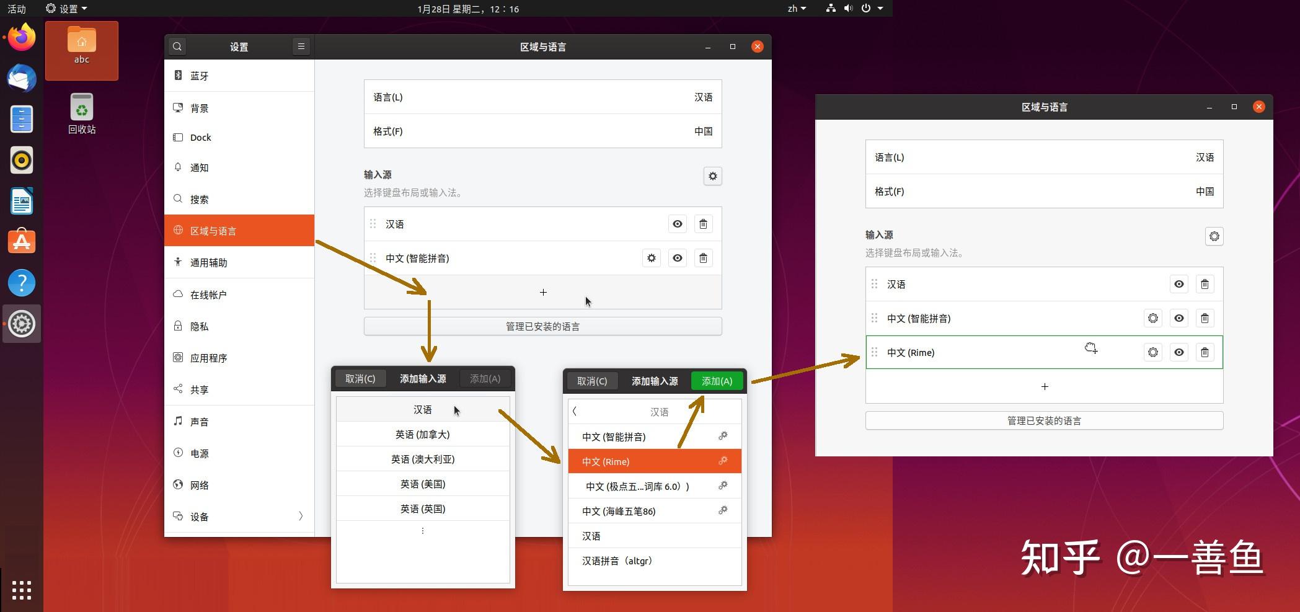This screenshot has height=612, width=1300.
Task: Choose 英语 (美国) in add-source list
Action: pyautogui.click(x=423, y=484)
